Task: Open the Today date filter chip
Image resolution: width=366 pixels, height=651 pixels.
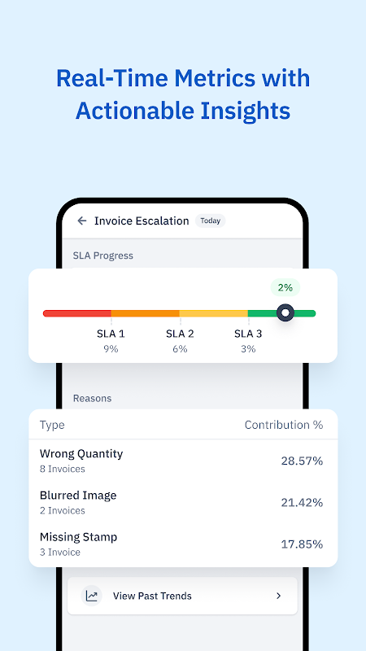Action: 211,221
